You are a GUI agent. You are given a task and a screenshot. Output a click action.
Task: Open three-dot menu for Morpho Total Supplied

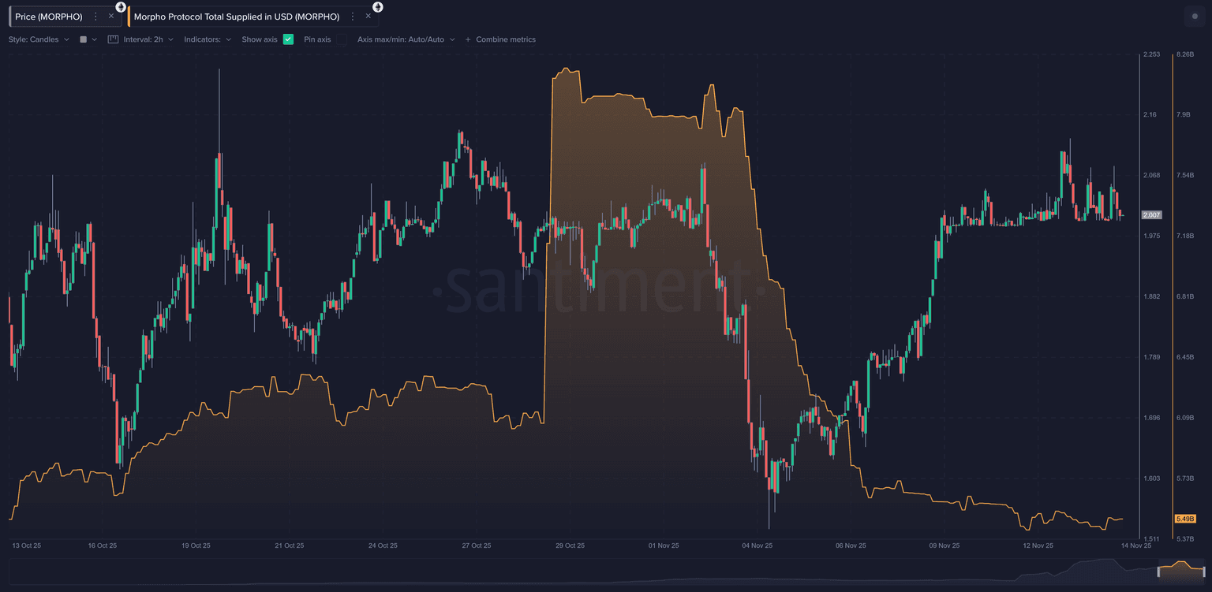pos(353,17)
